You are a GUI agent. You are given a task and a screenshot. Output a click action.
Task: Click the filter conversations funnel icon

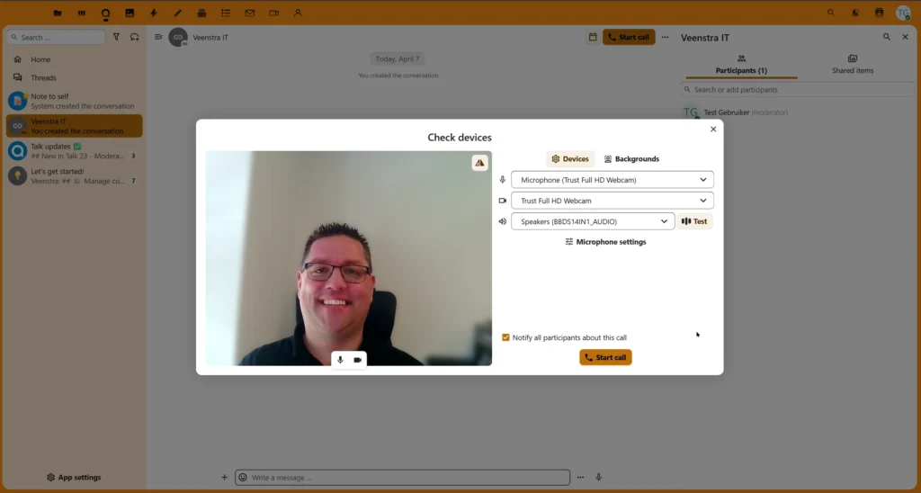click(116, 38)
